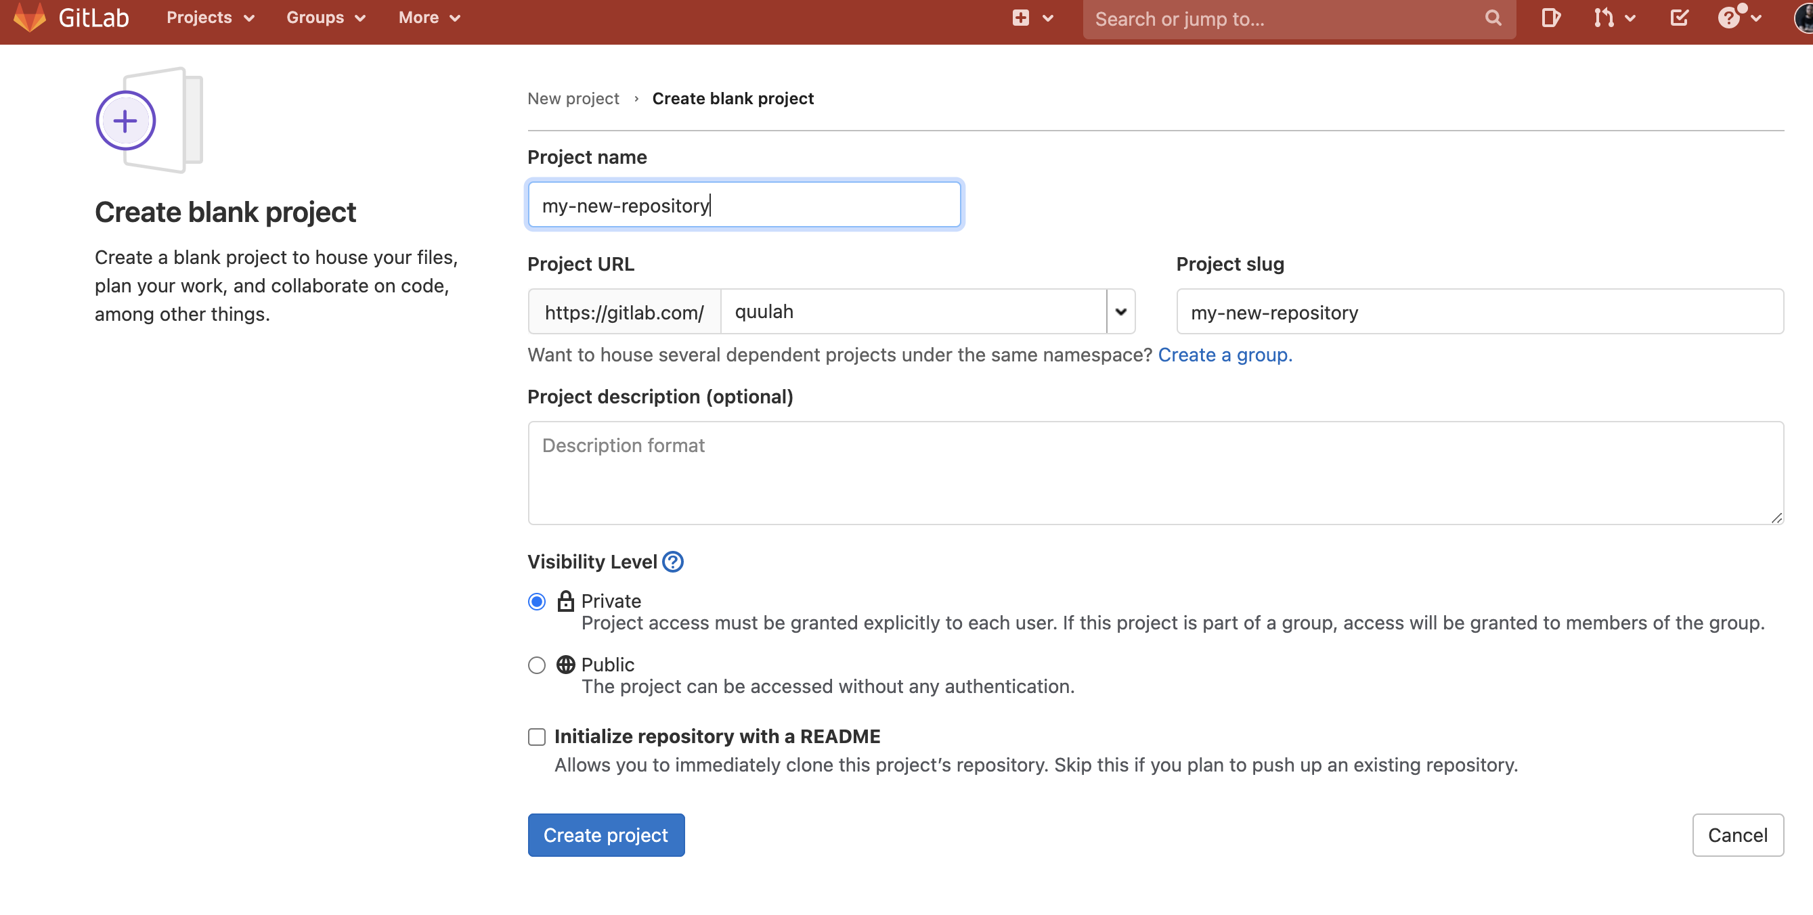Open the merge requests icon
Viewport: 1813px width, 915px height.
click(1603, 18)
